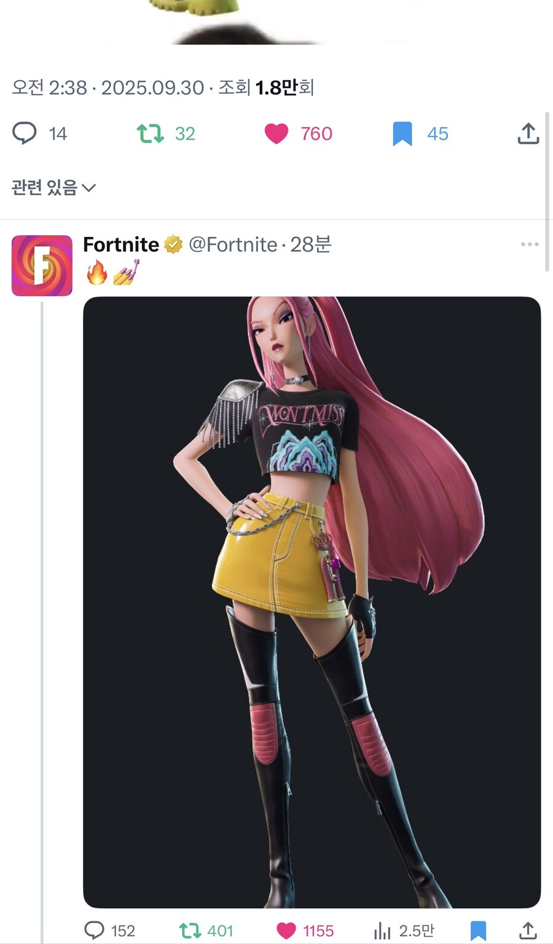The width and height of the screenshot is (553, 944).
Task: View the Fortnite verified badge
Action: pyautogui.click(x=173, y=245)
